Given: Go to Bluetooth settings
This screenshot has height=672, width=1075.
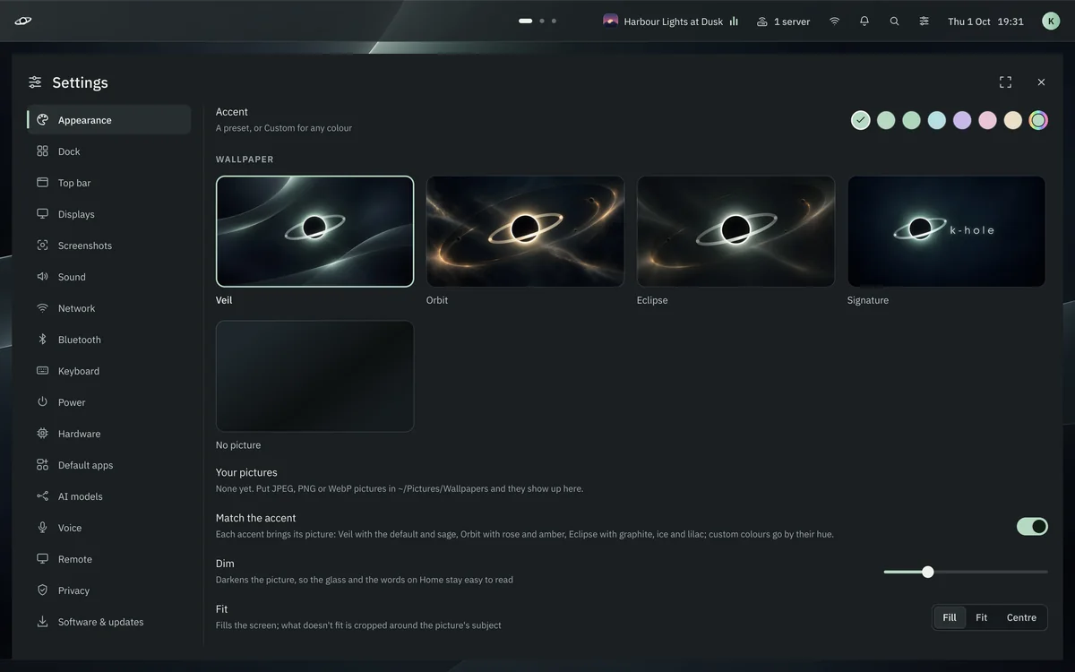Looking at the screenshot, I should (108, 340).
